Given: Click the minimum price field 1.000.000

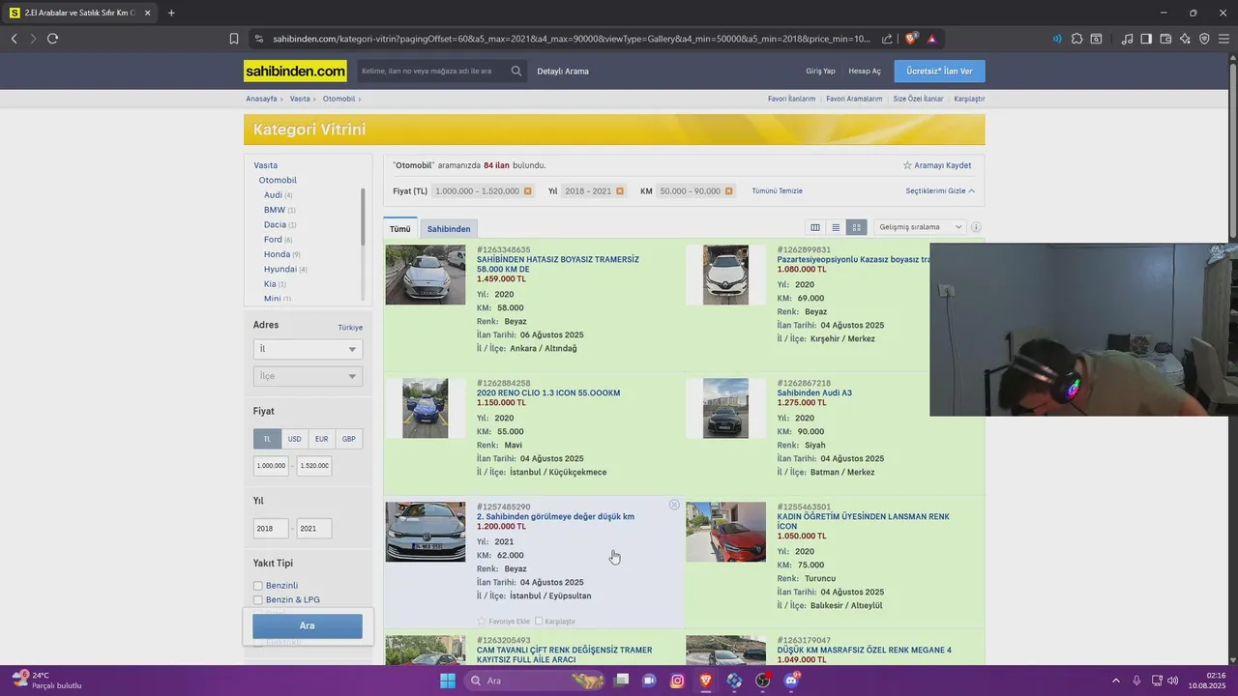Looking at the screenshot, I should tap(271, 466).
